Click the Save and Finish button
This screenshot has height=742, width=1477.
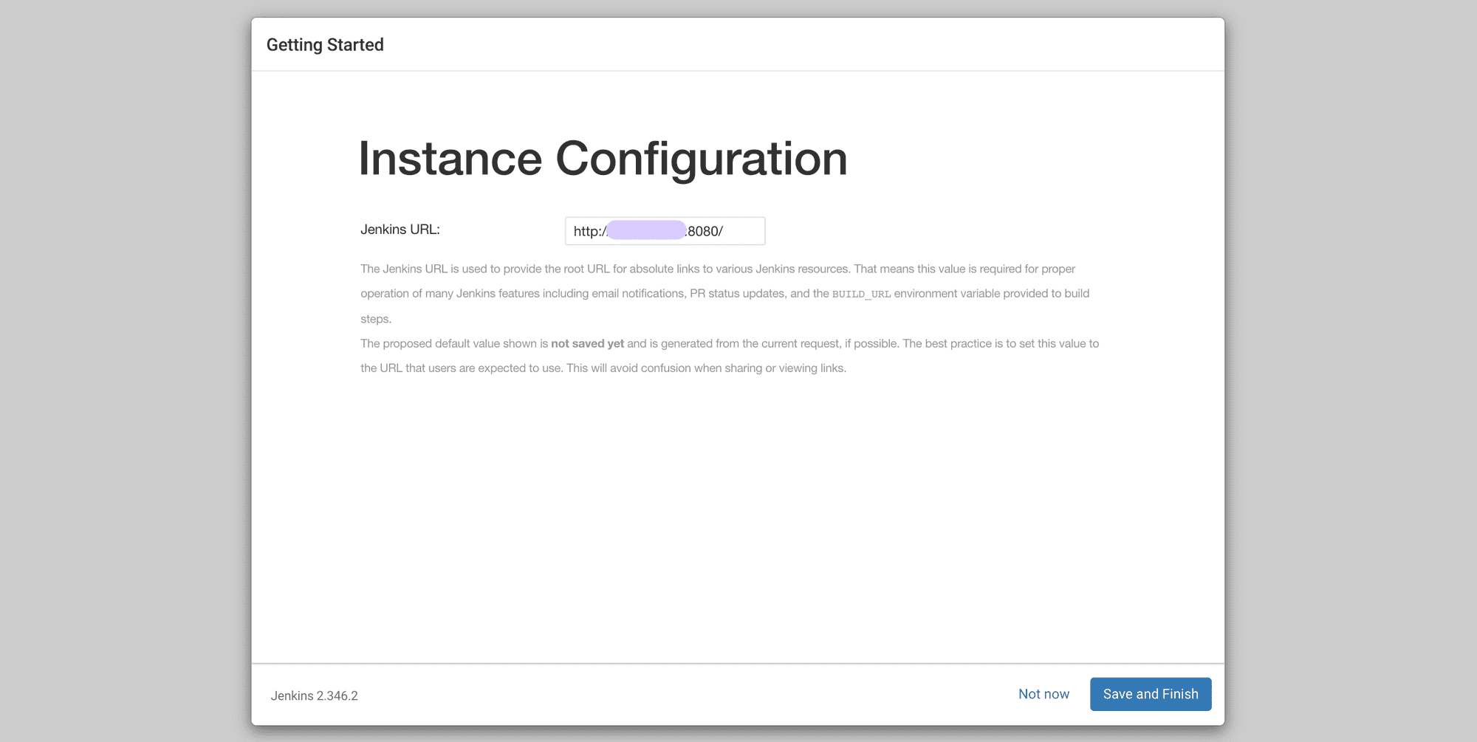pos(1151,694)
